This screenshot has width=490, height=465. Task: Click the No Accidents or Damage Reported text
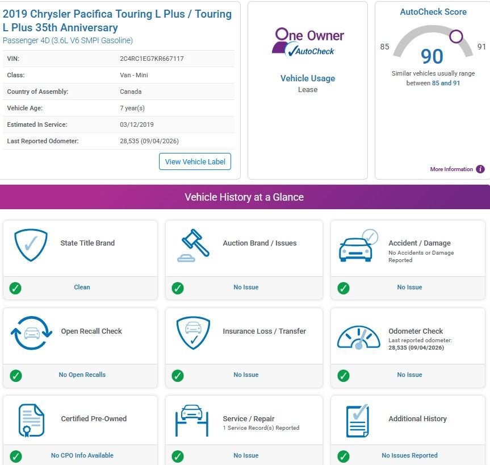pyautogui.click(x=421, y=256)
